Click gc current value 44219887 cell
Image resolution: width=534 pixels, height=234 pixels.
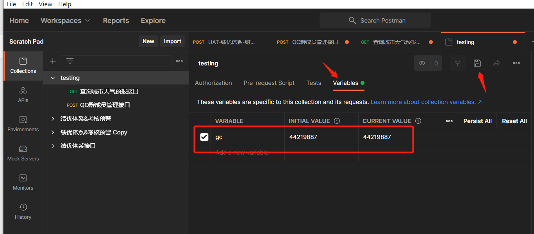(398, 137)
